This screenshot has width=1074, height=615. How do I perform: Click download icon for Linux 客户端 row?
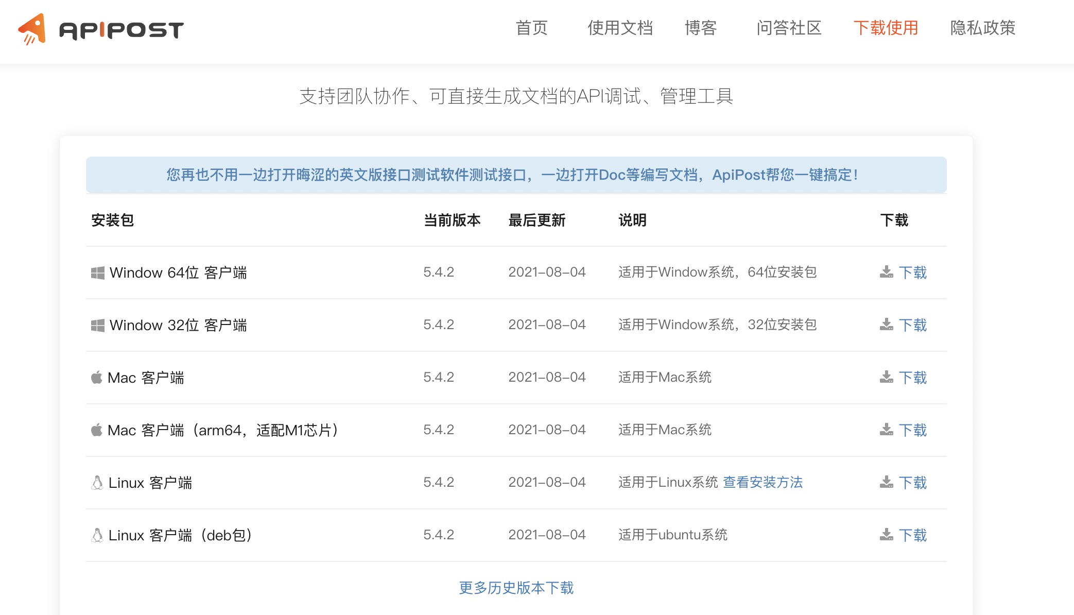pos(886,482)
